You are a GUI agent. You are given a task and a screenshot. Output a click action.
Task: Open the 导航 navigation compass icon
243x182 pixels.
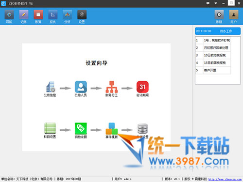coord(9,15)
